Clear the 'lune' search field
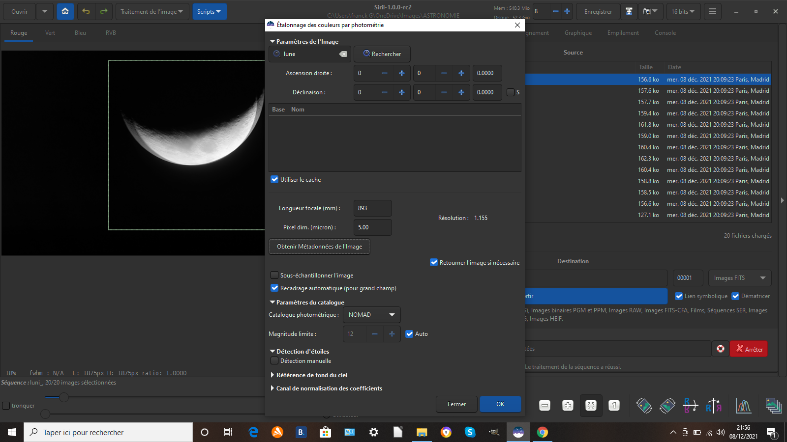The height and width of the screenshot is (442, 787). coord(343,54)
